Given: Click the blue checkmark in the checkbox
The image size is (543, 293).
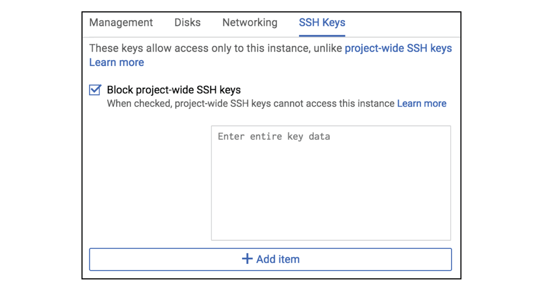Looking at the screenshot, I should (x=96, y=89).
